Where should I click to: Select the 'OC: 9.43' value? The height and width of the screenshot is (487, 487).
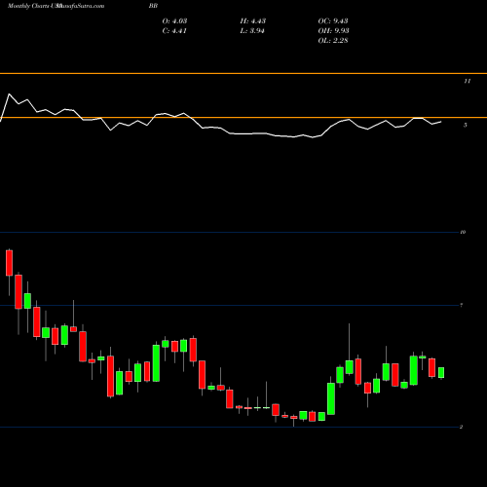(x=333, y=21)
